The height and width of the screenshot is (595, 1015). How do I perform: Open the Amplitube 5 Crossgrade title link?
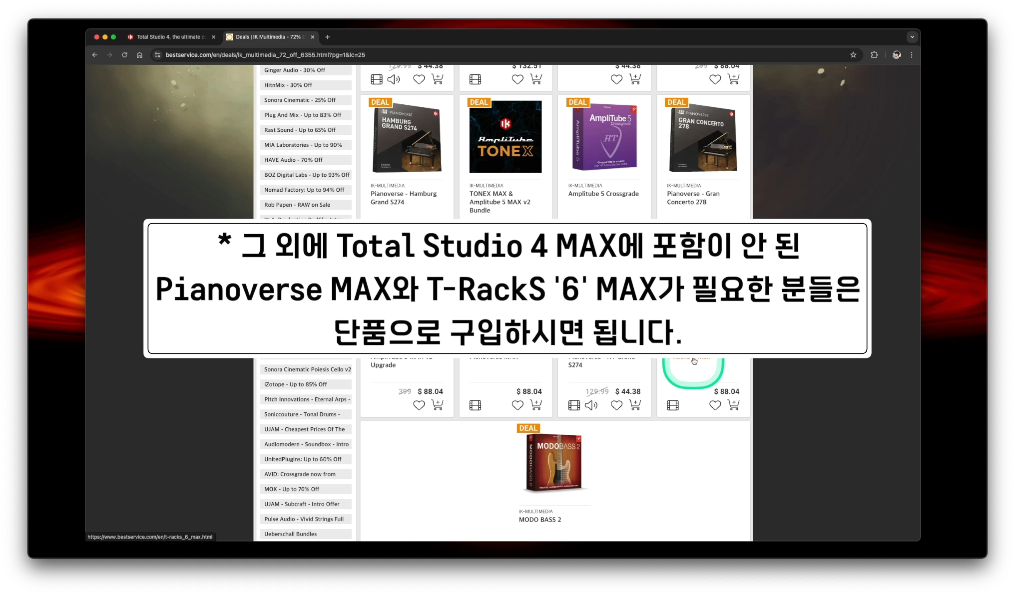point(603,194)
